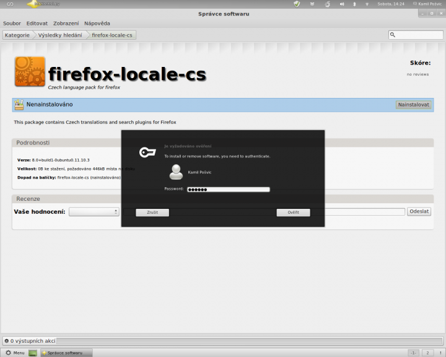Confirm authentication with Ověřit
The height and width of the screenshot is (357, 446).
tap(293, 213)
